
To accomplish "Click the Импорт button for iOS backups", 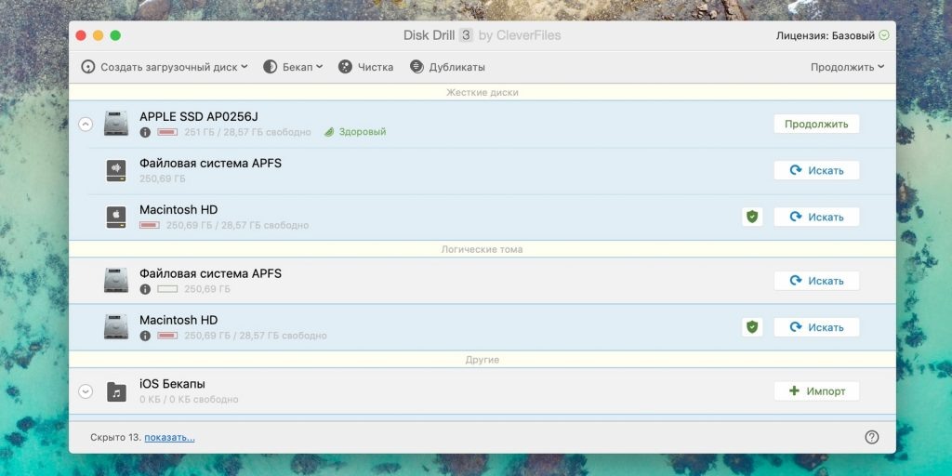I will 816,391.
